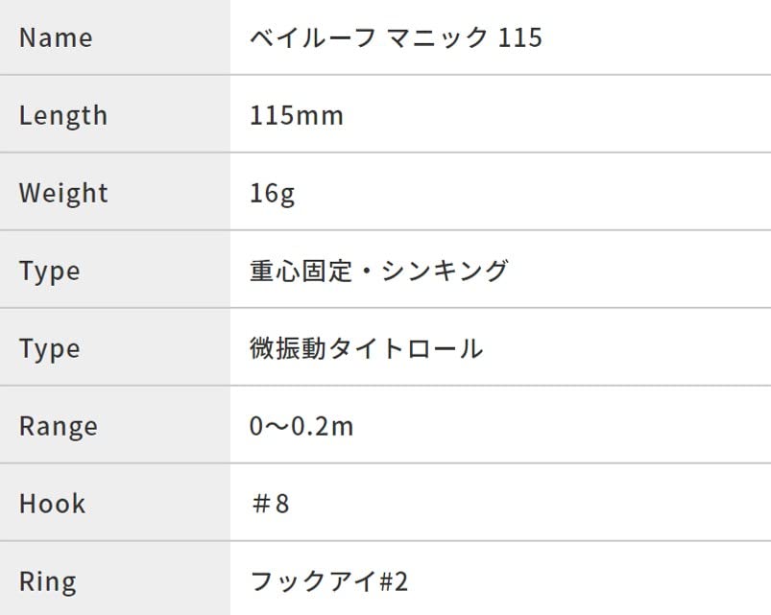
Task: Select the 115mm length value
Action: (x=296, y=116)
